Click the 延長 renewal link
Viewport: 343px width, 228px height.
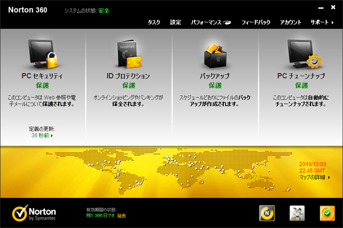point(122,216)
